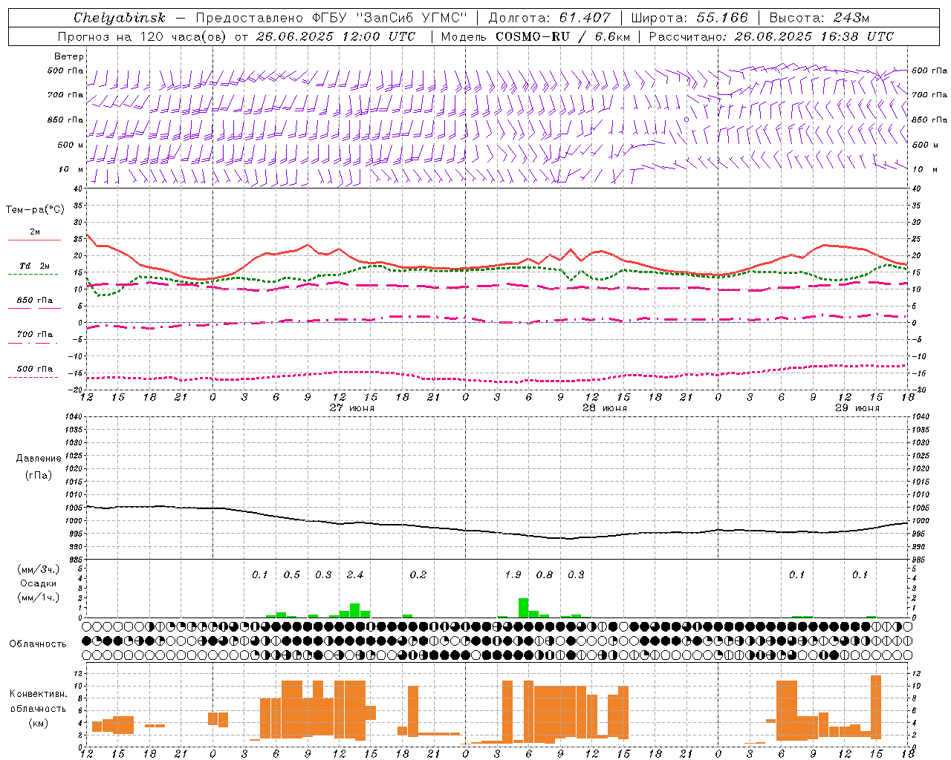The image size is (951, 760).
Task: Click the 0.2 precipitation amount
Action: [418, 574]
